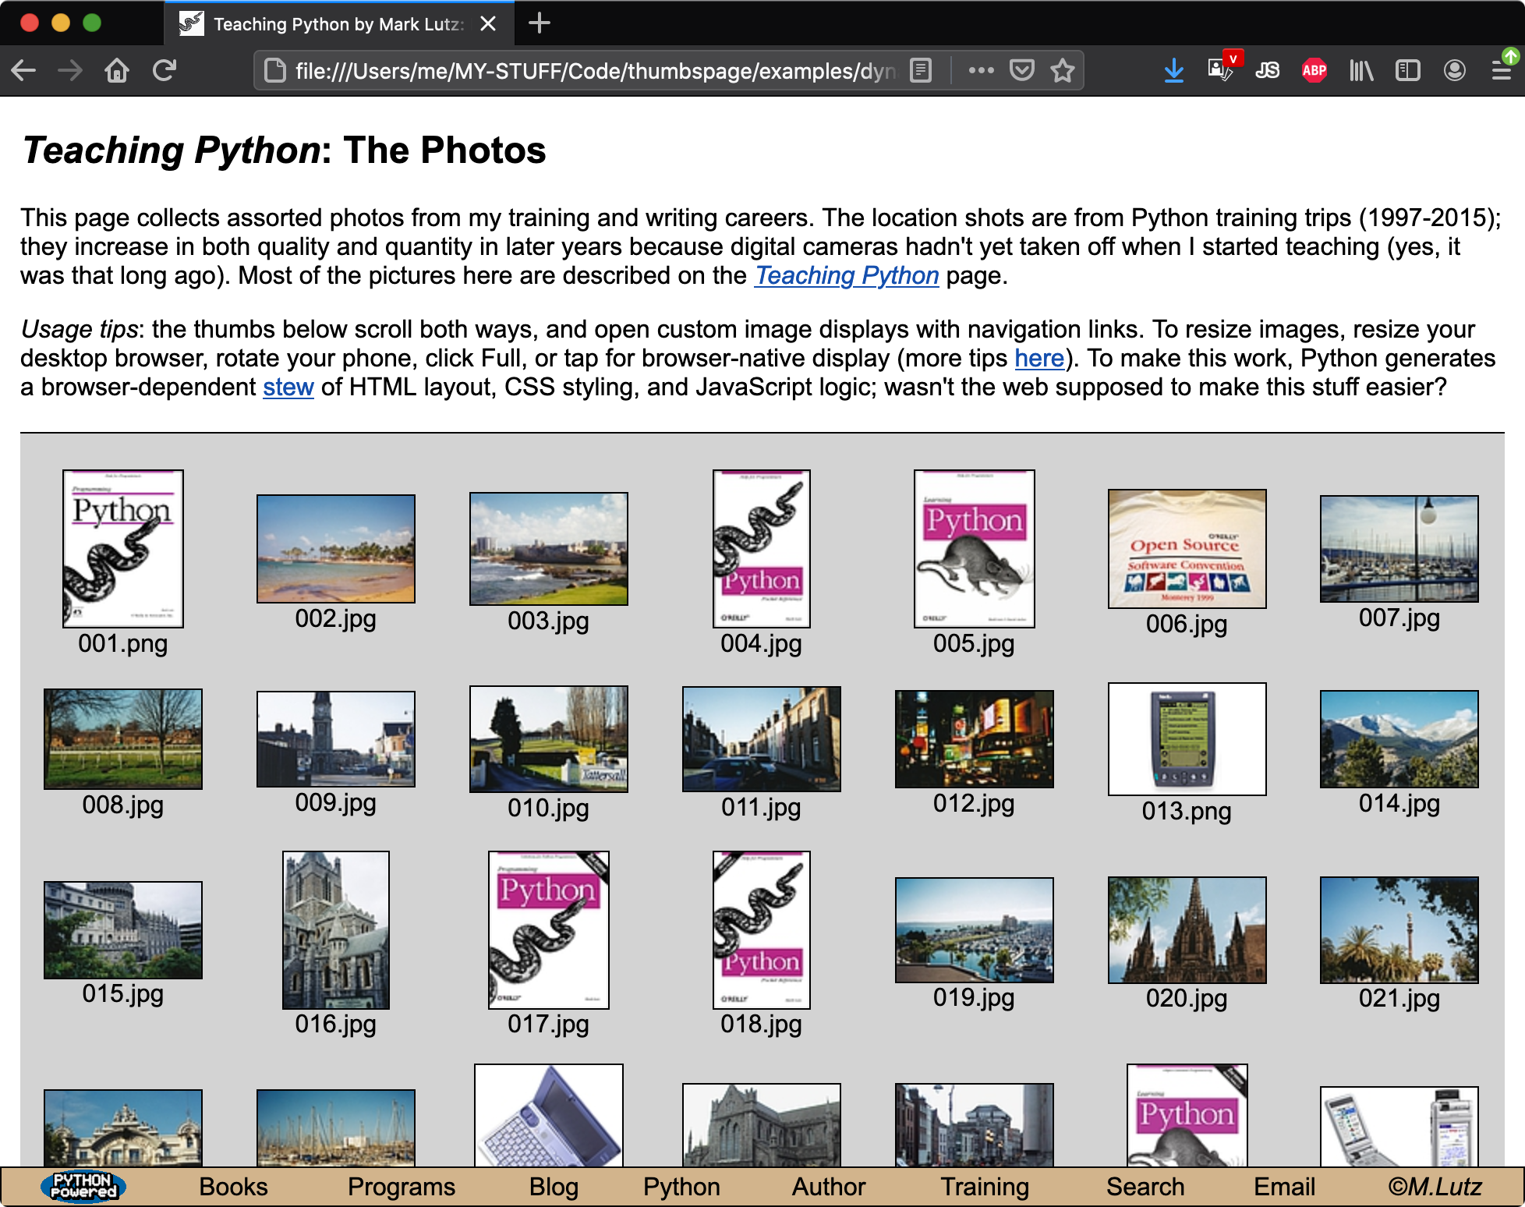Toggle Reader View in the address bar
The image size is (1525, 1207).
(x=921, y=71)
